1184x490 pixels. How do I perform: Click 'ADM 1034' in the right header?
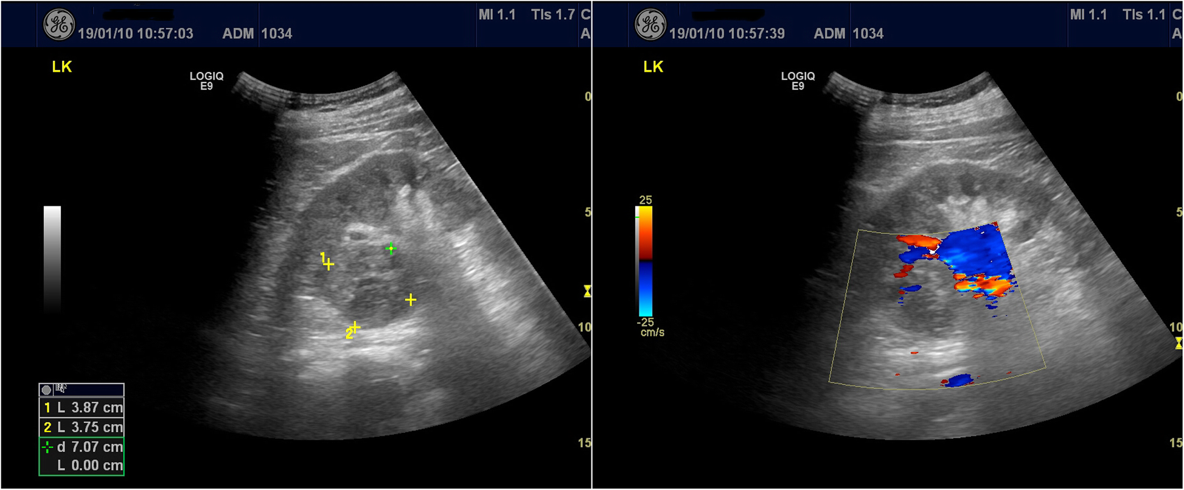849,34
